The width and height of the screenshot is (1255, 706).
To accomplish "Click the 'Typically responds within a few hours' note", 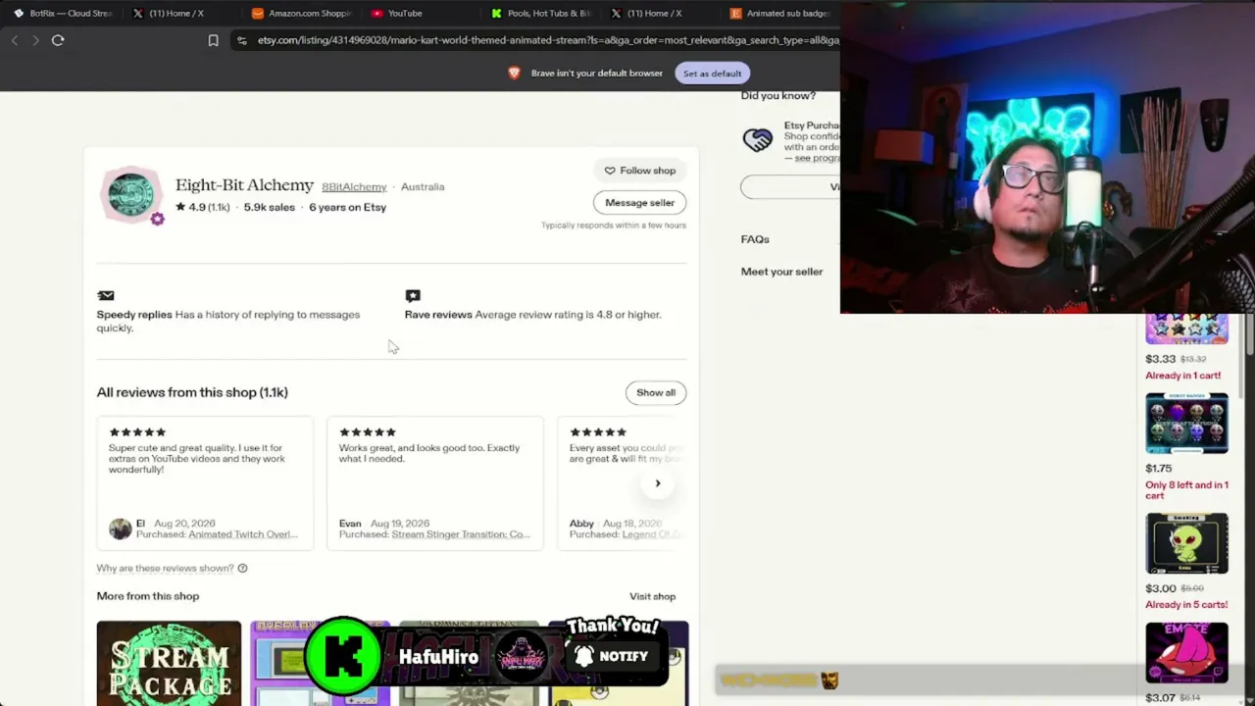I will 614,226.
